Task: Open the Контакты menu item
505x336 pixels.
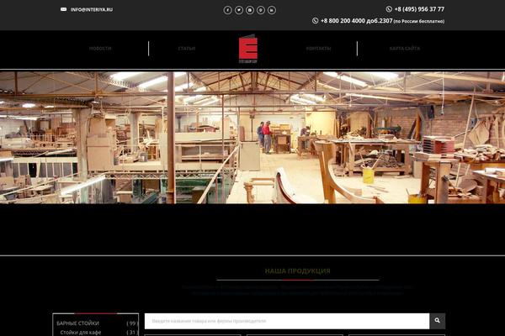Action: click(318, 49)
